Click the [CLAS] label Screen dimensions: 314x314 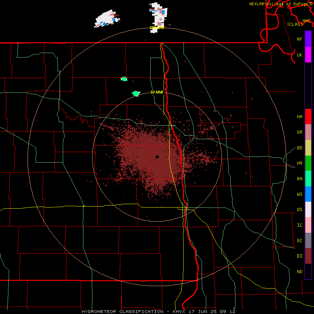point(295,24)
